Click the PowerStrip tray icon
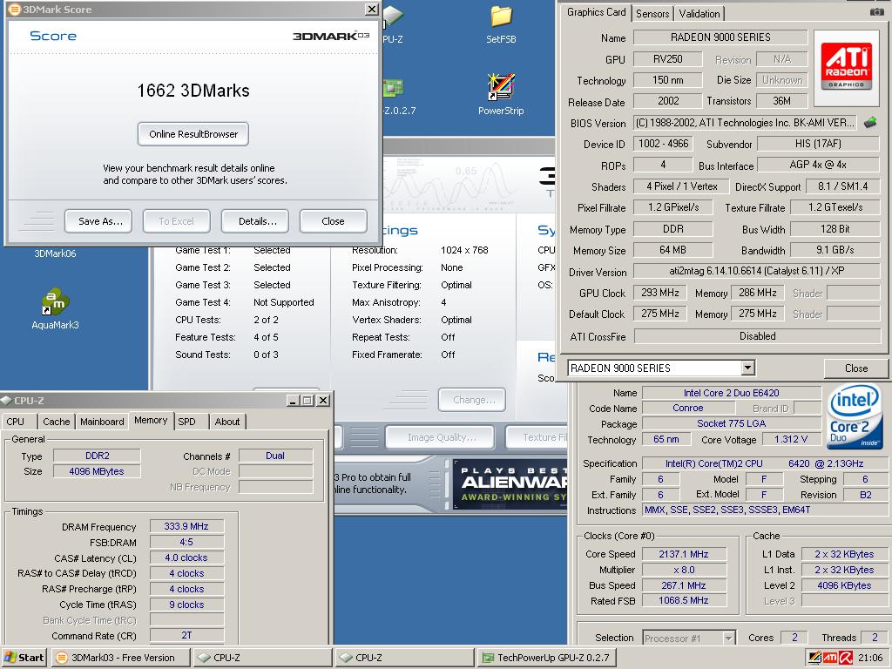Viewport: 892px width, 669px height. coord(814,658)
